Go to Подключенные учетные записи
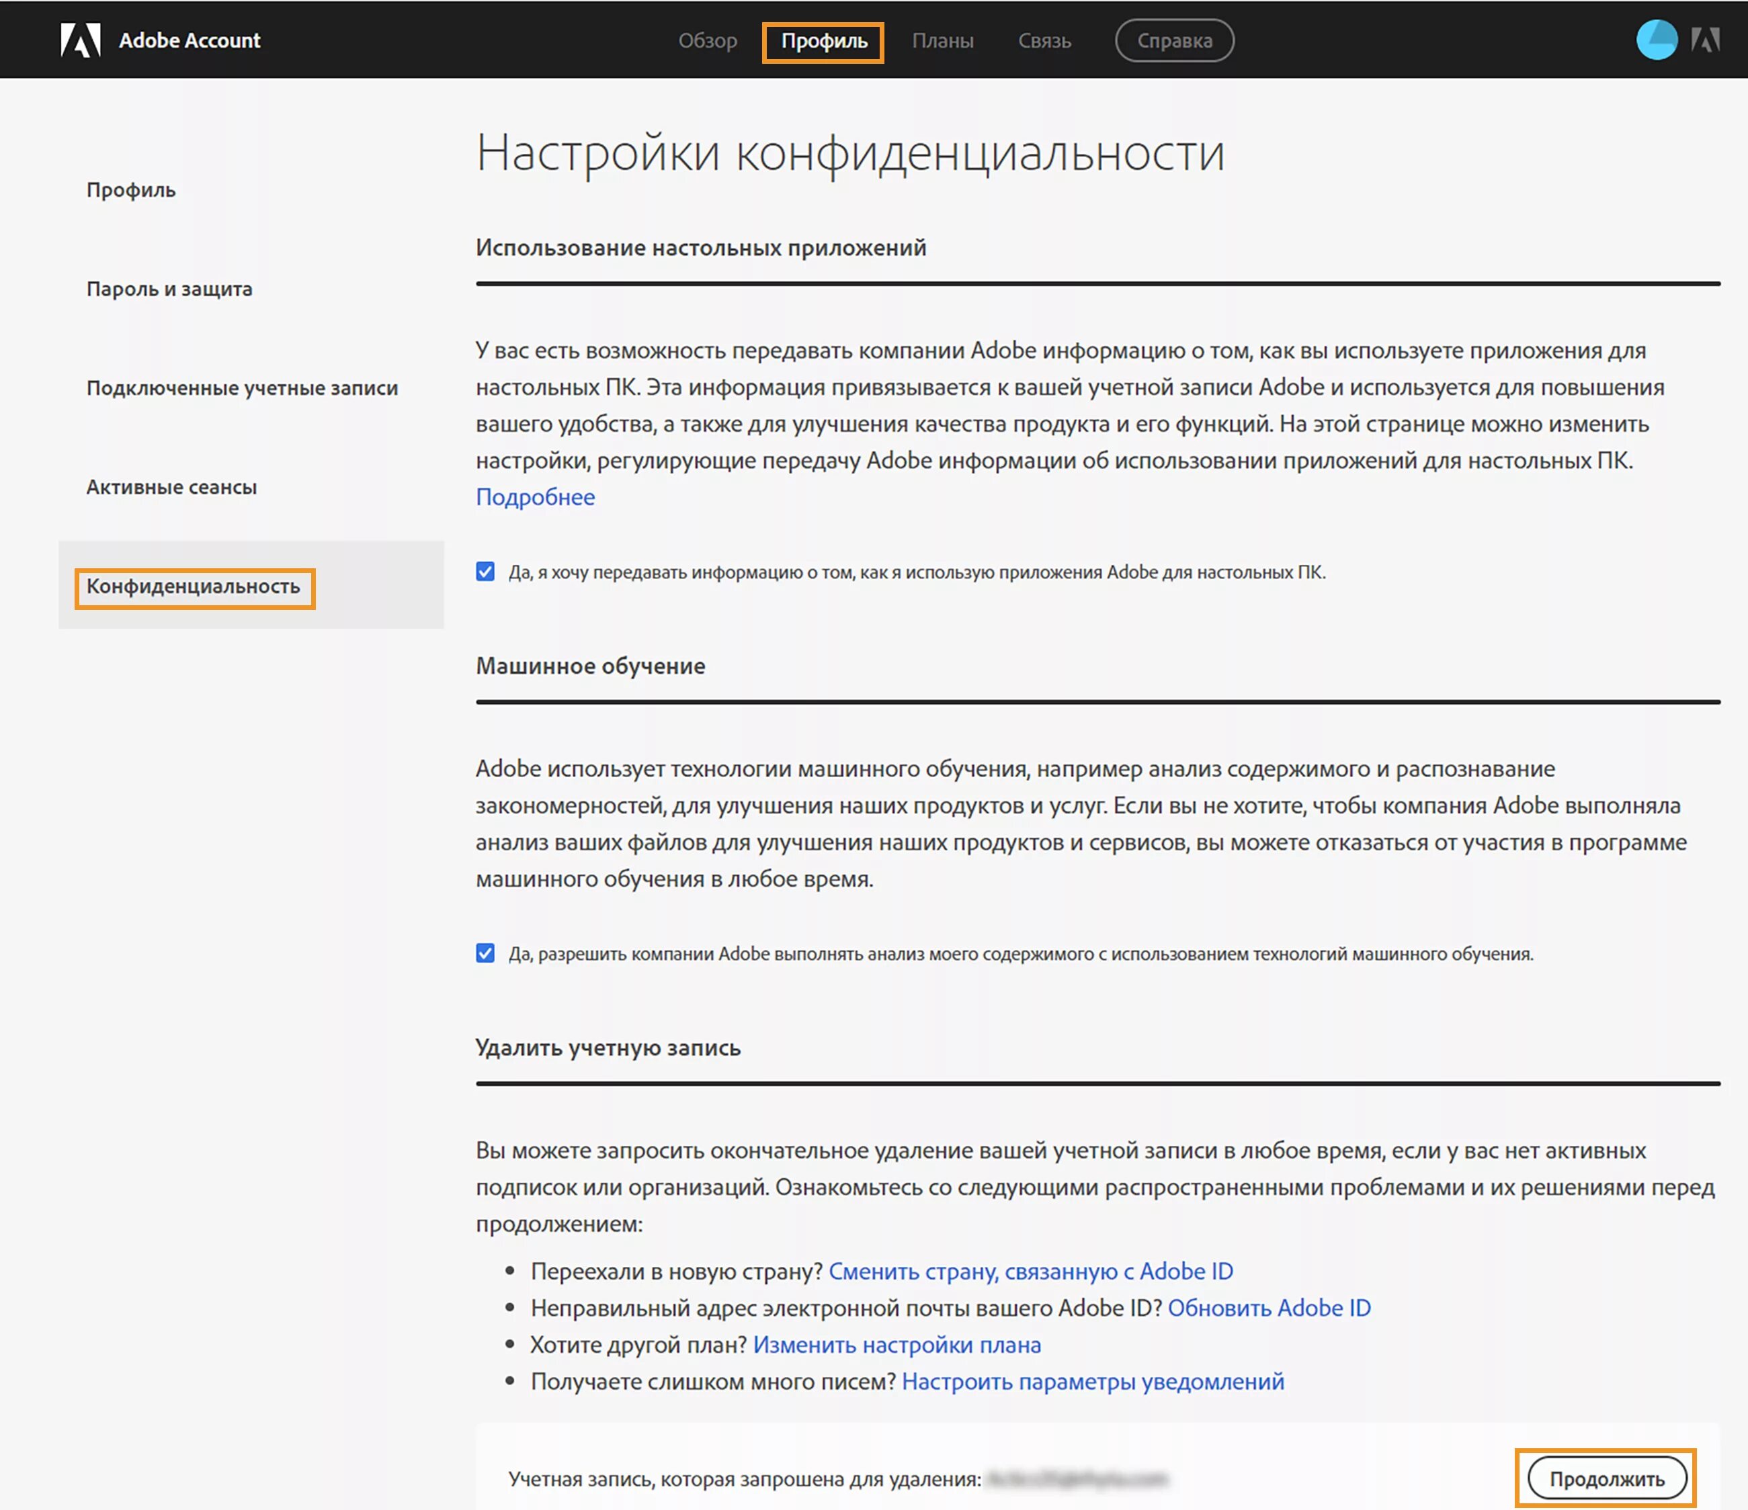The image size is (1748, 1510). pyautogui.click(x=242, y=388)
